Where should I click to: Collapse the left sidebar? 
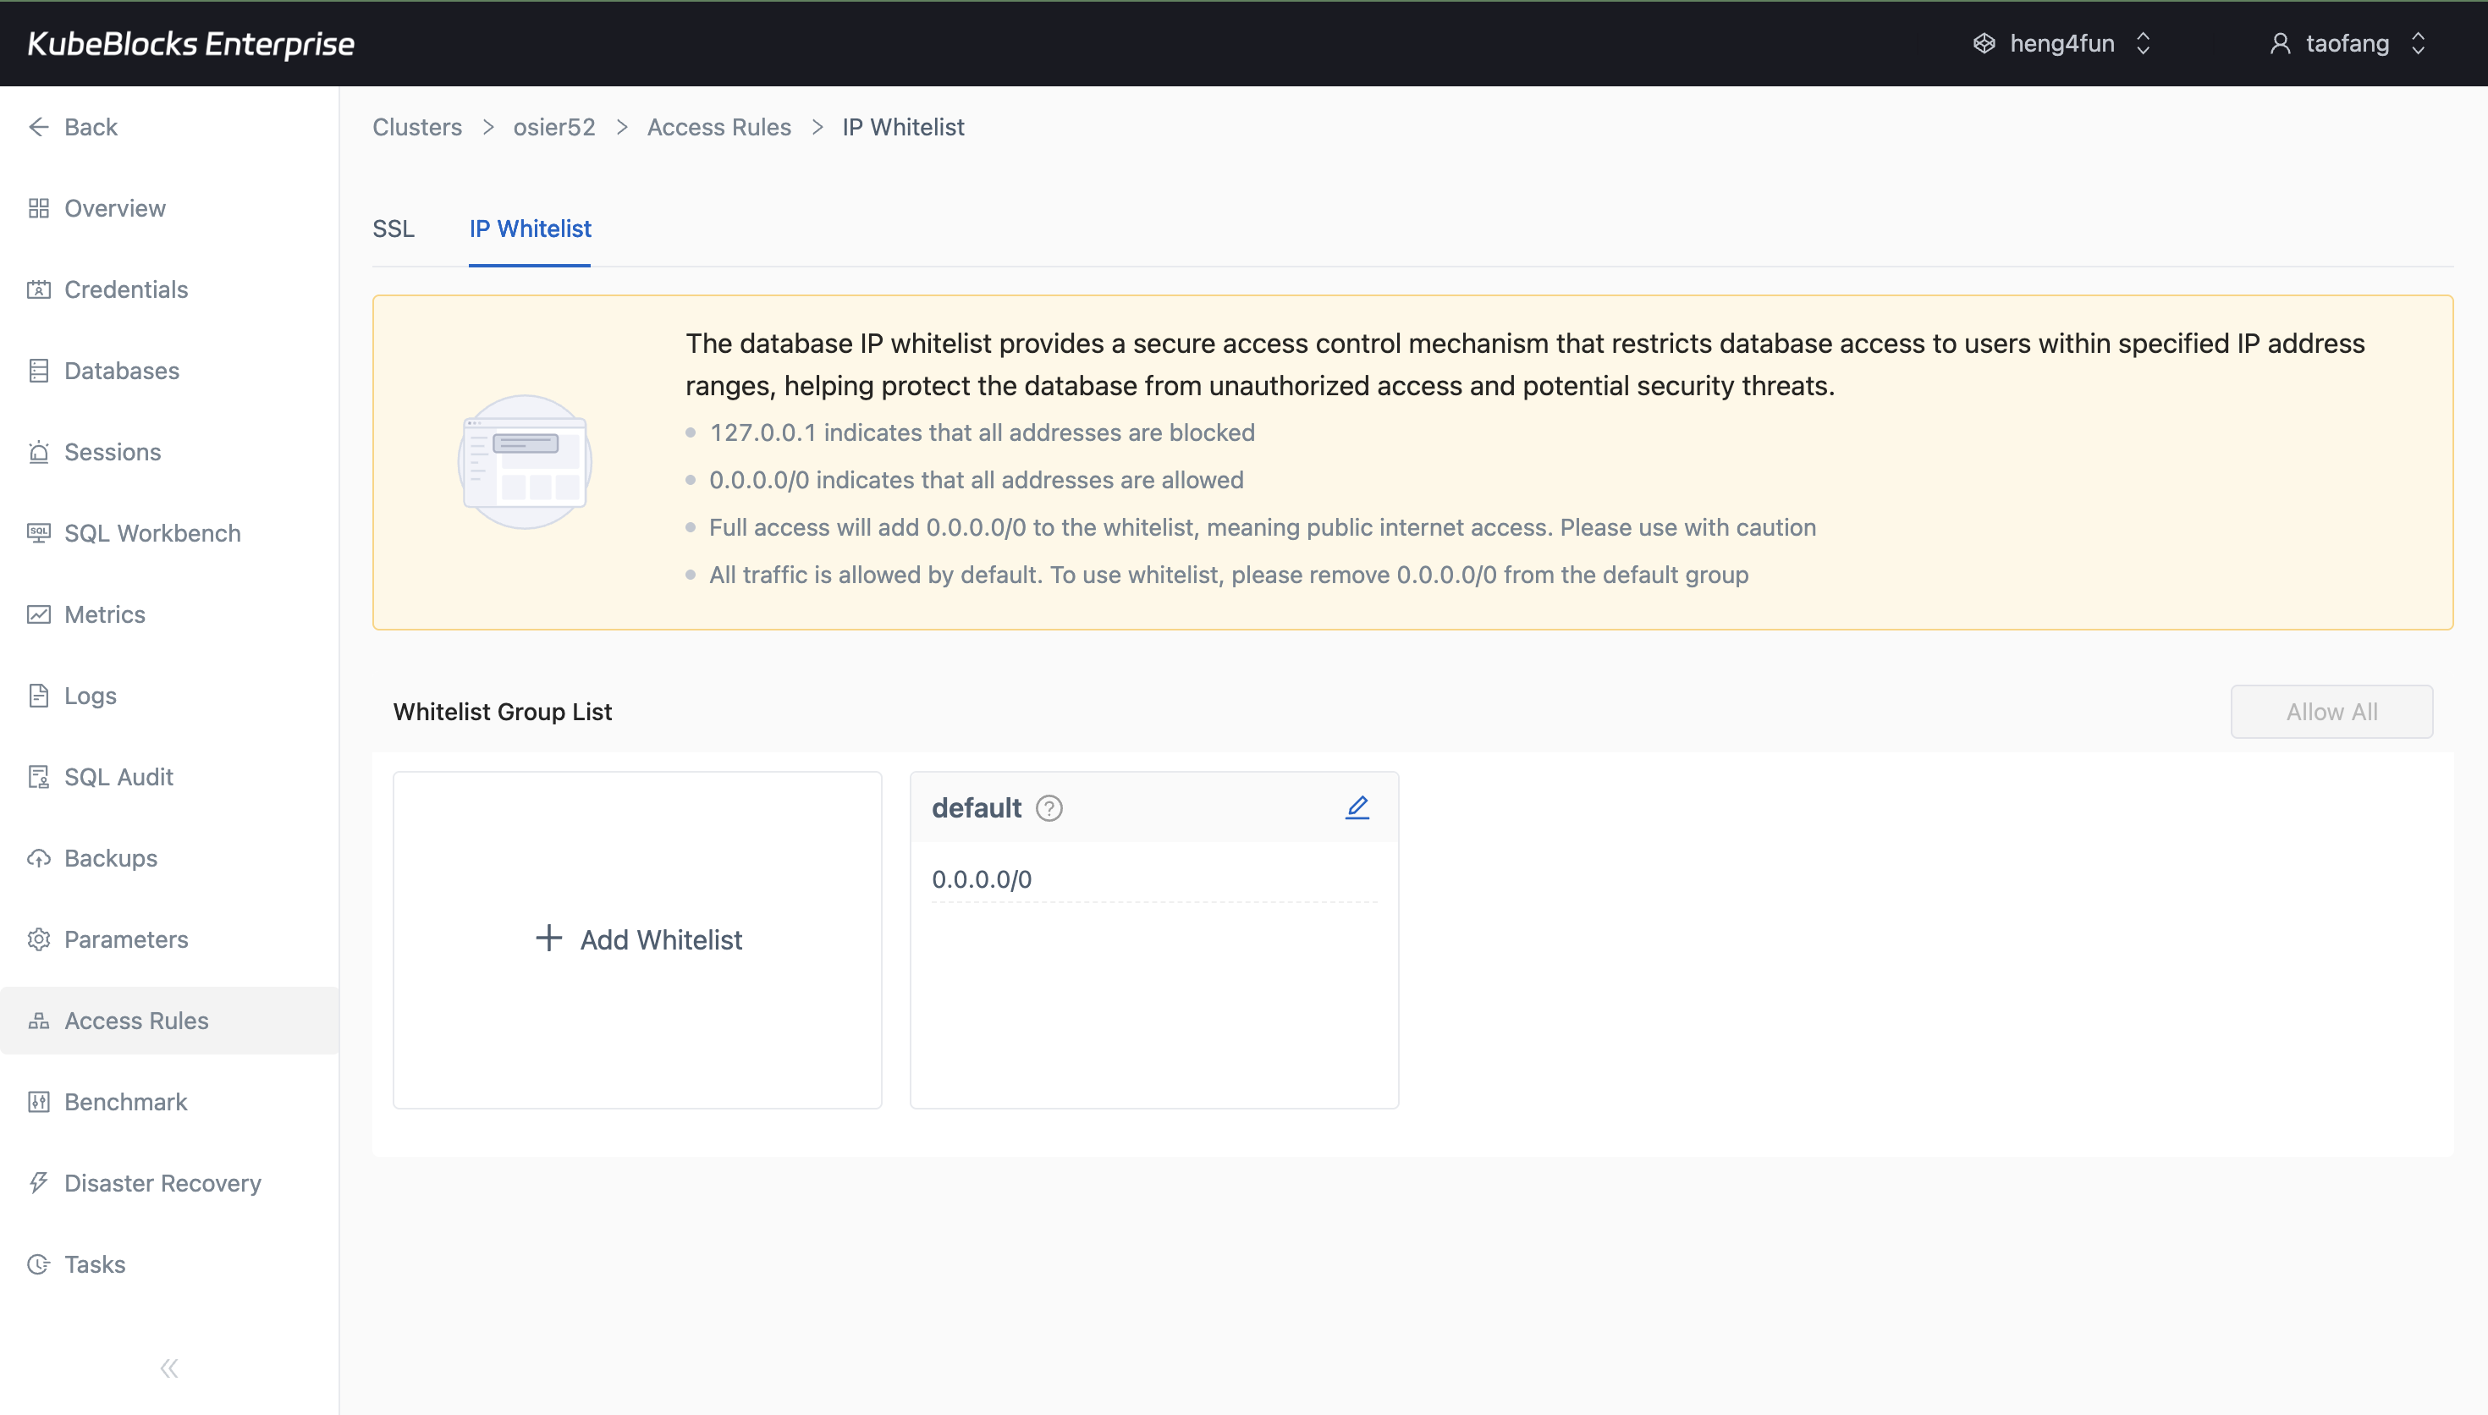[x=168, y=1368]
